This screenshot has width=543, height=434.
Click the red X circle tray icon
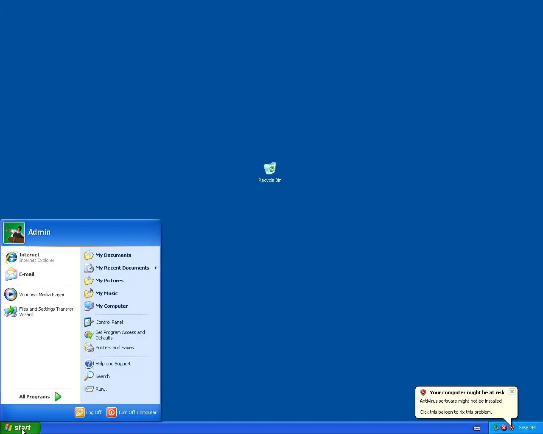(x=504, y=428)
